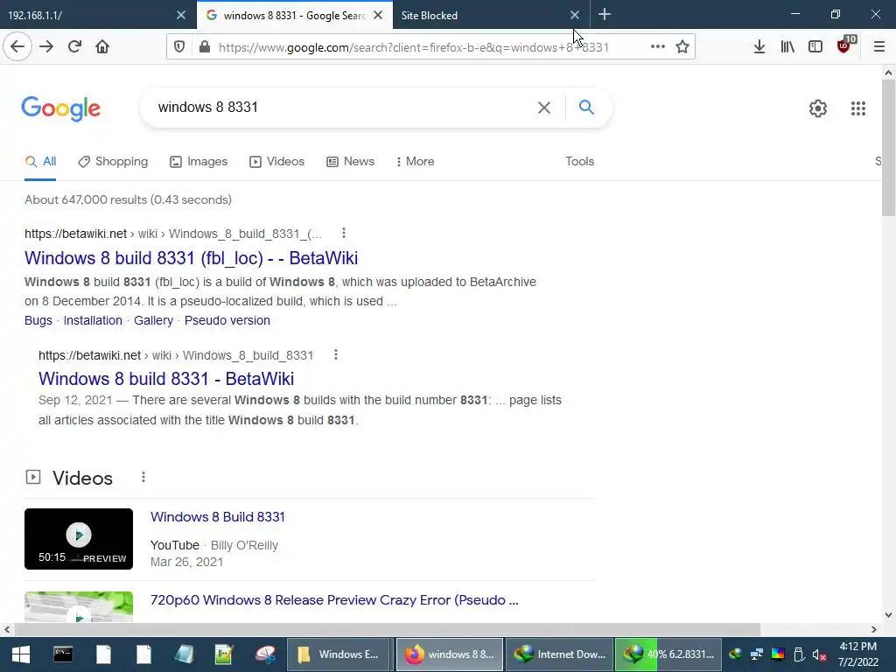Submit search with the magnifier icon
This screenshot has height=672, width=896.
[586, 107]
